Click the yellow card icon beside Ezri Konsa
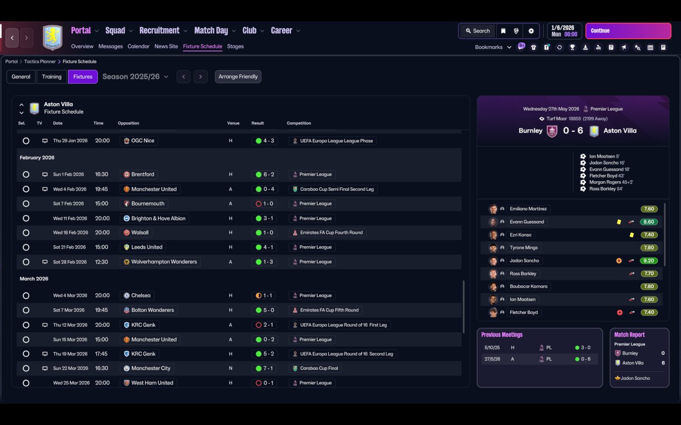Viewport: 681px width, 425px height. [x=632, y=235]
